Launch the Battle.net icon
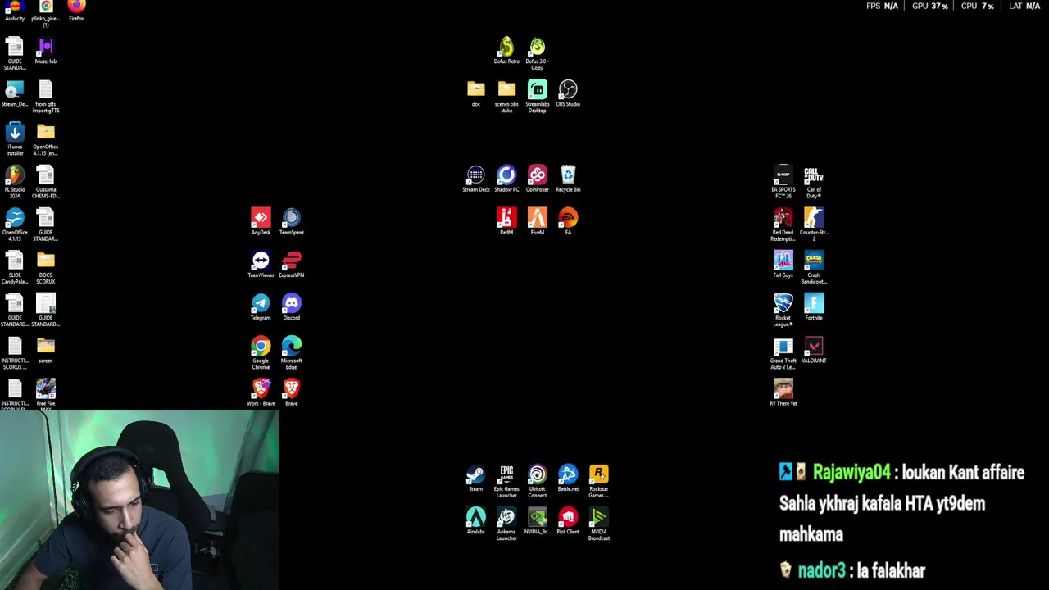 tap(568, 479)
